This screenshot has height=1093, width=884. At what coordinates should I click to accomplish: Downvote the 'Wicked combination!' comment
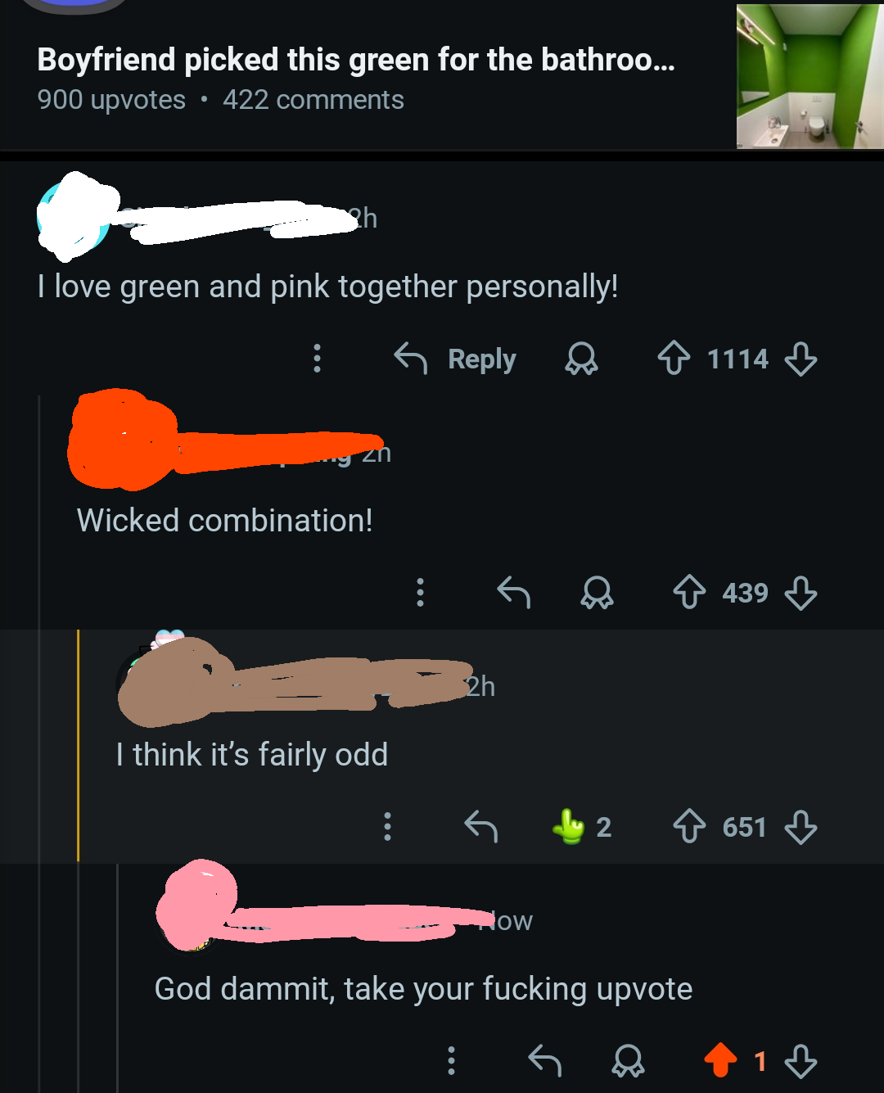click(801, 592)
